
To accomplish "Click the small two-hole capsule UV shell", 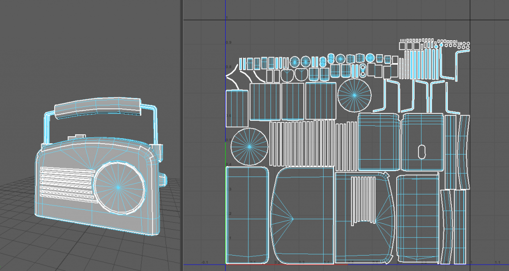I will pos(363,71).
